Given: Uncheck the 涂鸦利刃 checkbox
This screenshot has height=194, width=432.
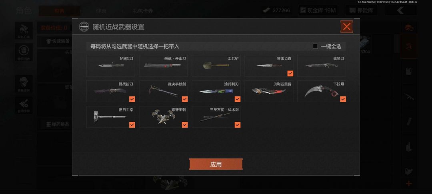Looking at the screenshot, I should point(237,99).
